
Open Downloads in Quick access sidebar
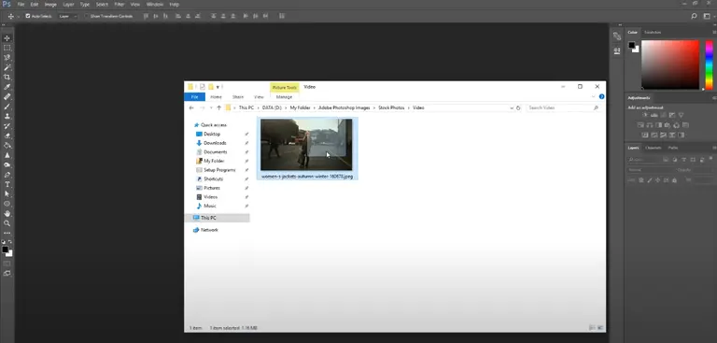pos(215,143)
